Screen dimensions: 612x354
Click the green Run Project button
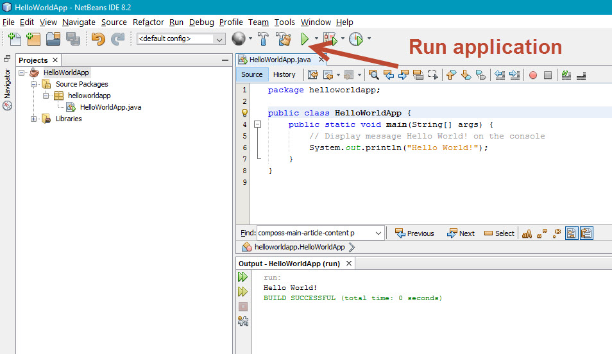[x=305, y=39]
